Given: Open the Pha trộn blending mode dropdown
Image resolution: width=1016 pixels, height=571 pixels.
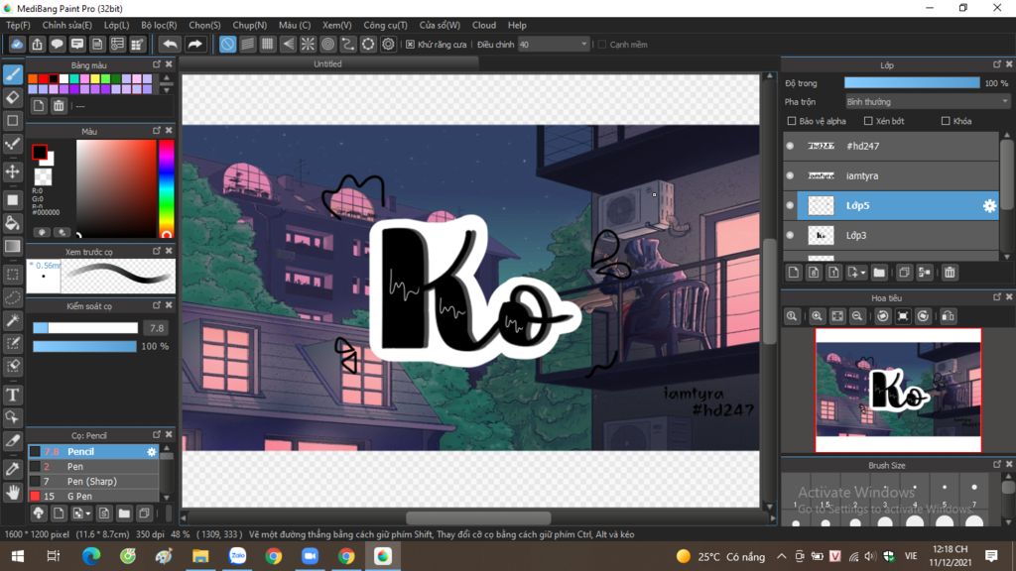Looking at the screenshot, I should [x=928, y=102].
